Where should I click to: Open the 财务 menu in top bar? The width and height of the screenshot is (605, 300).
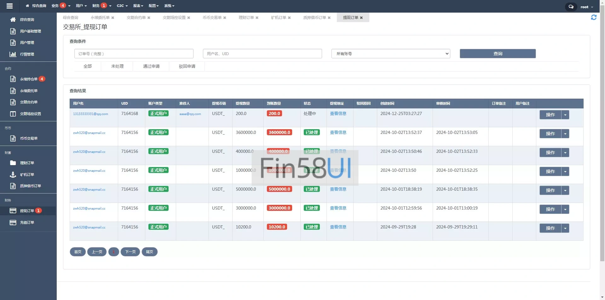(101, 6)
